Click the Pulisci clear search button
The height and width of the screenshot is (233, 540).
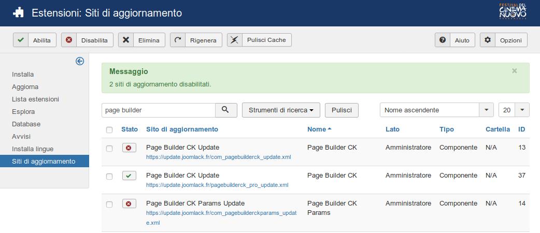tap(342, 110)
